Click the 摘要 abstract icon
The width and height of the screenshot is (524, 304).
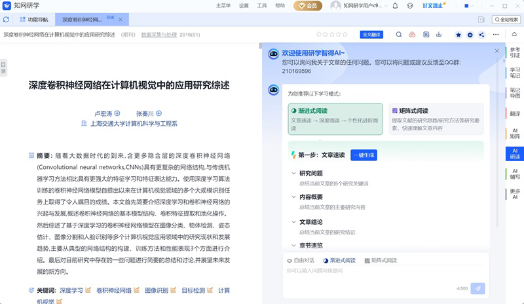click(31, 155)
